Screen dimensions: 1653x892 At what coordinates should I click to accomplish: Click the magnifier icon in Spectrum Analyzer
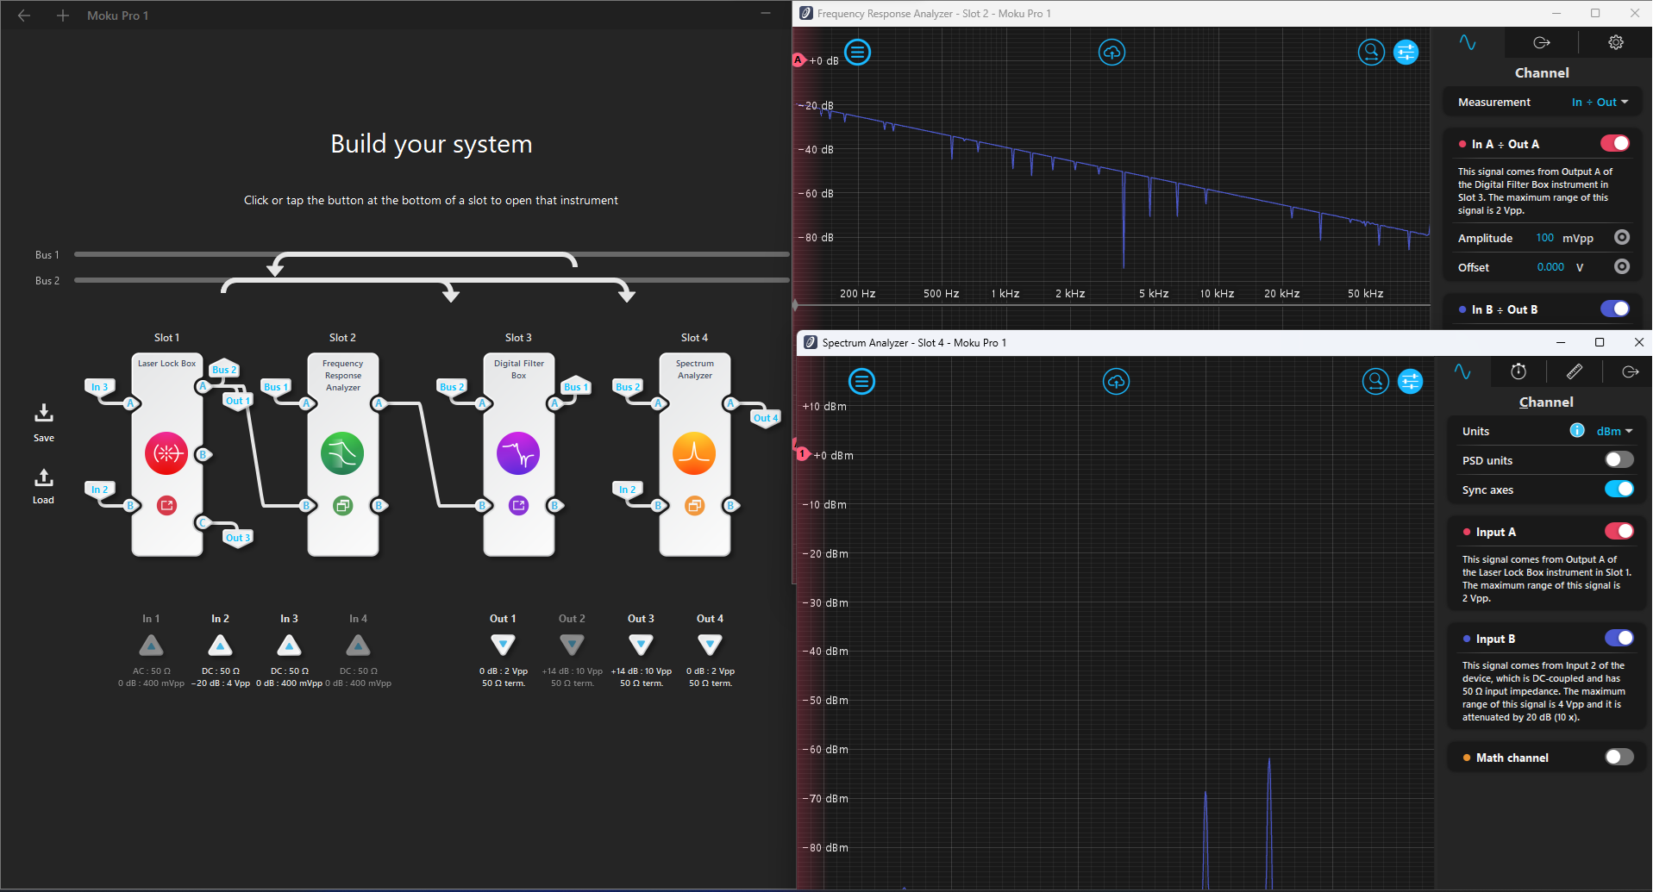[x=1375, y=381]
